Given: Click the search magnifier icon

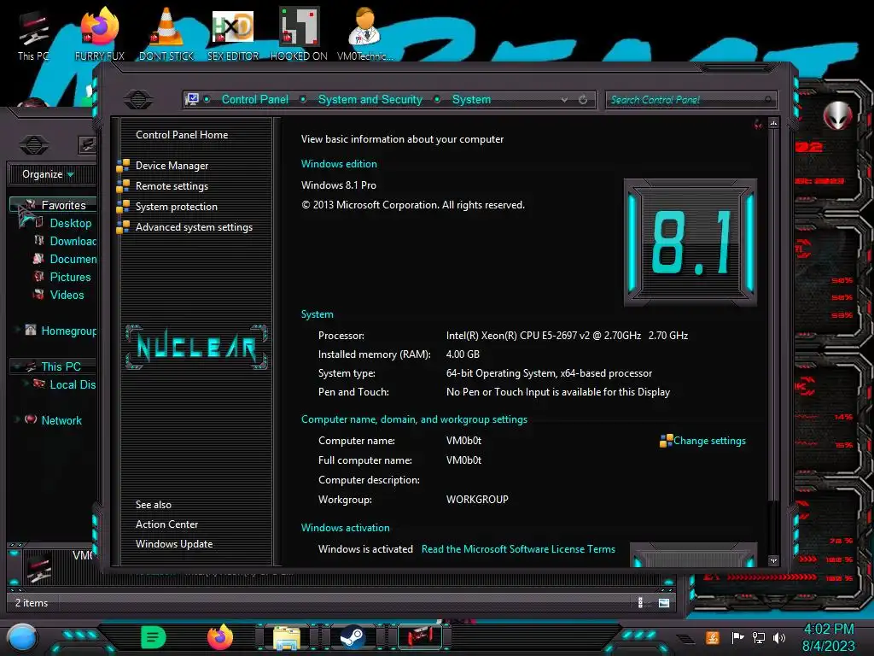Looking at the screenshot, I should coord(768,100).
